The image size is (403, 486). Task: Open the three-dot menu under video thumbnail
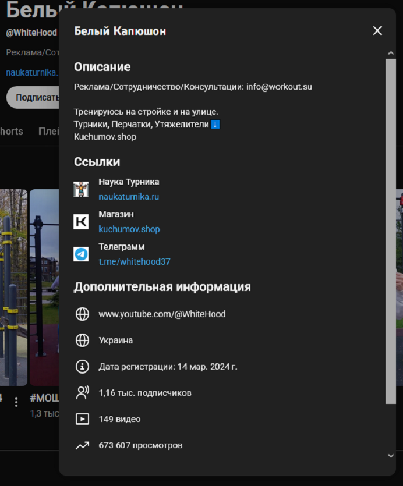coord(16,402)
